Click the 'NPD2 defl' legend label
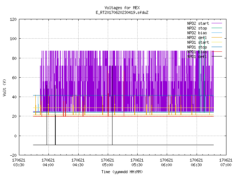233x175 pixels. pos(197,38)
